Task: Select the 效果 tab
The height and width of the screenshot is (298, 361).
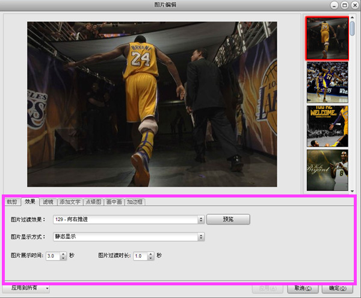Action: 30,202
